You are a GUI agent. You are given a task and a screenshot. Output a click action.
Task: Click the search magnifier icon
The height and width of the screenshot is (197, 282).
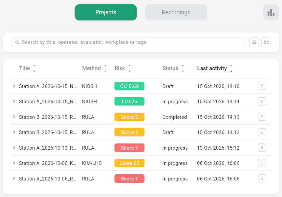coord(17,42)
